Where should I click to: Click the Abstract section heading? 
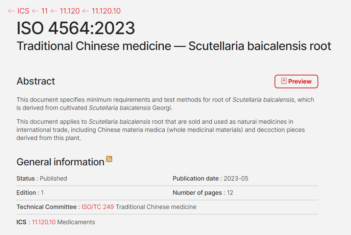pyautogui.click(x=36, y=81)
